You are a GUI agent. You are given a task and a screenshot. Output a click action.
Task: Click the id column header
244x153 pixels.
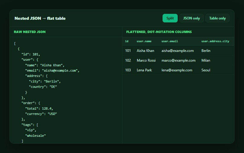tap(127, 41)
